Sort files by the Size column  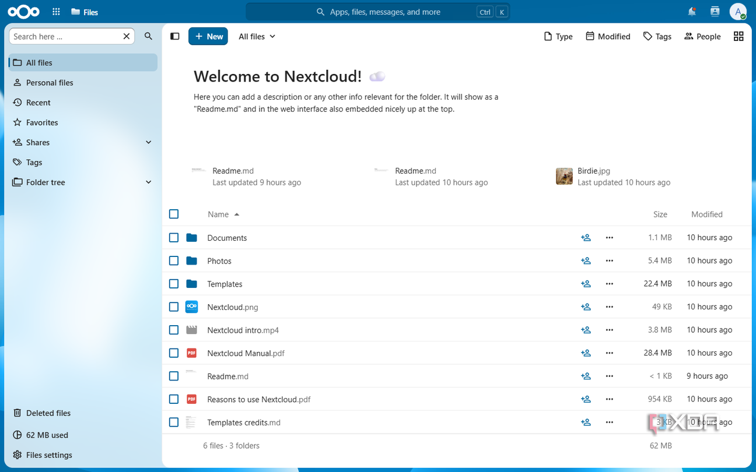point(660,214)
